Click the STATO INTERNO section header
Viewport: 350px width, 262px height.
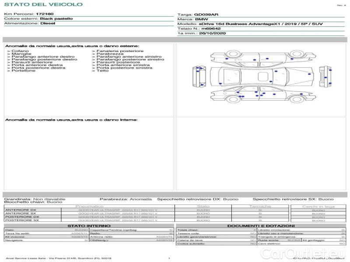[89, 226]
